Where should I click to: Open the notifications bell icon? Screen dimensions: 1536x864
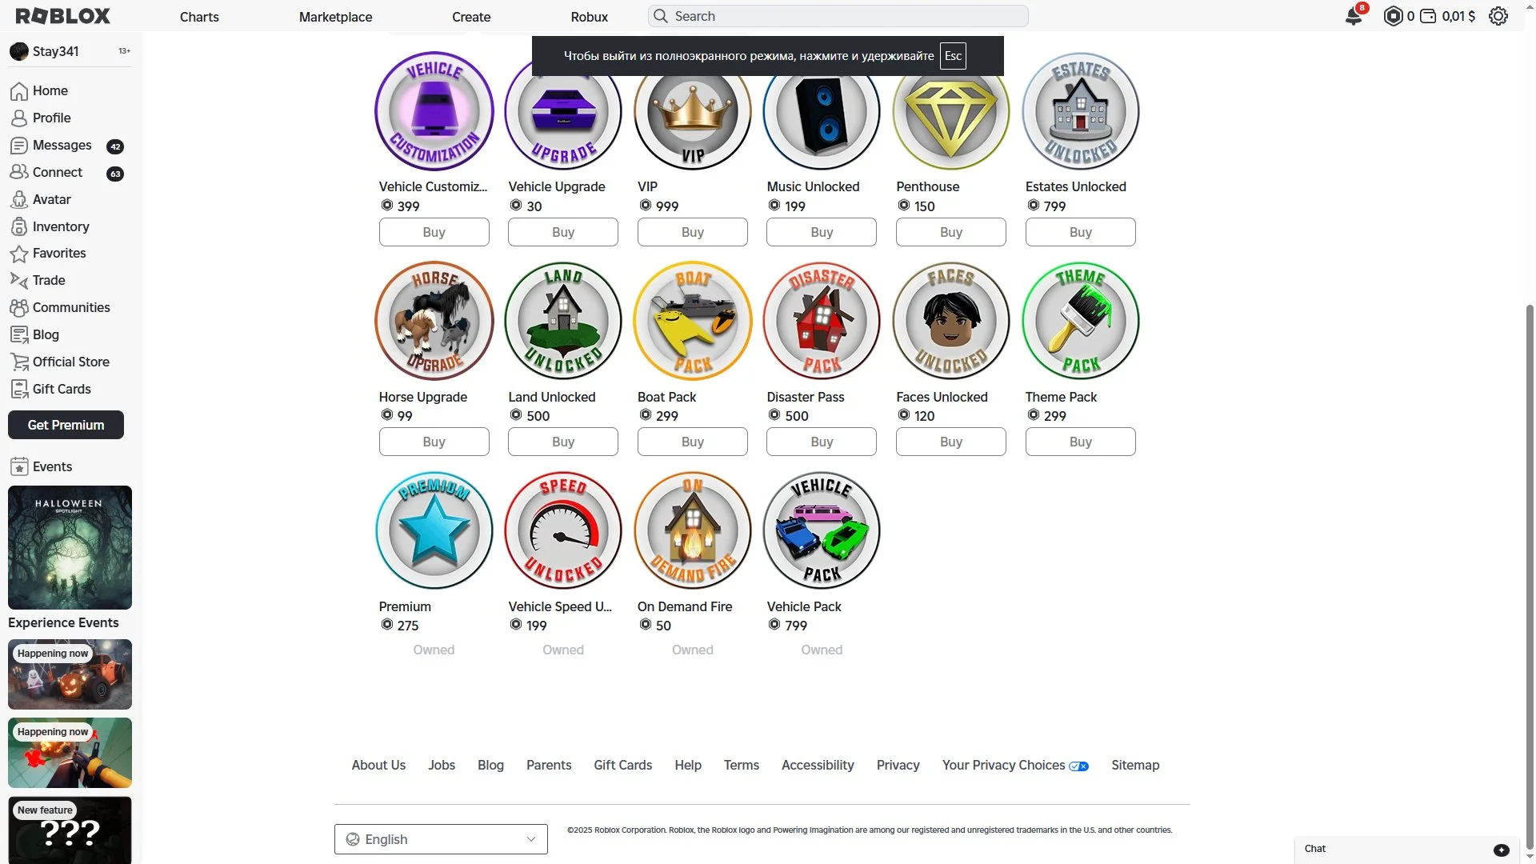[x=1354, y=16]
